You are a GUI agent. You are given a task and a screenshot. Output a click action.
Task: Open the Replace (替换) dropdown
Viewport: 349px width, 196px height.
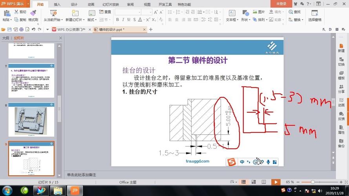point(296,20)
